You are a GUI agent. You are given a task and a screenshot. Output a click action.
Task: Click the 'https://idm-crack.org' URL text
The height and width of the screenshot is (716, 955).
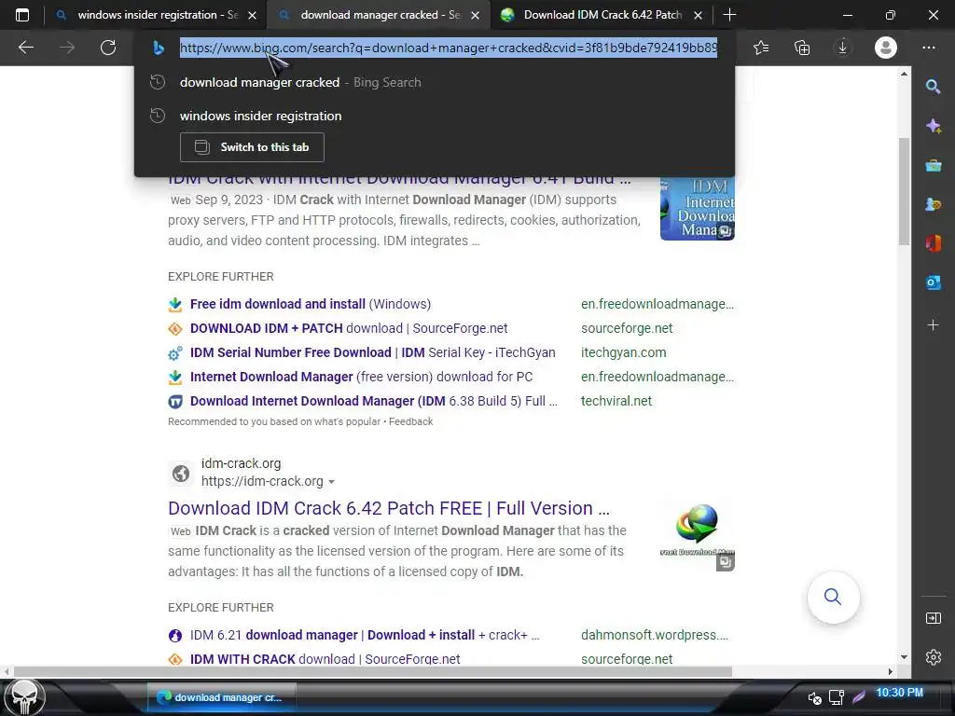pos(262,482)
